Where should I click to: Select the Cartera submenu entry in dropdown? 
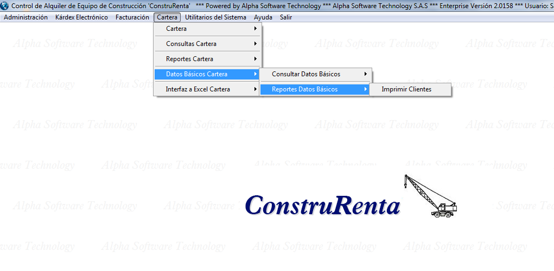(176, 29)
